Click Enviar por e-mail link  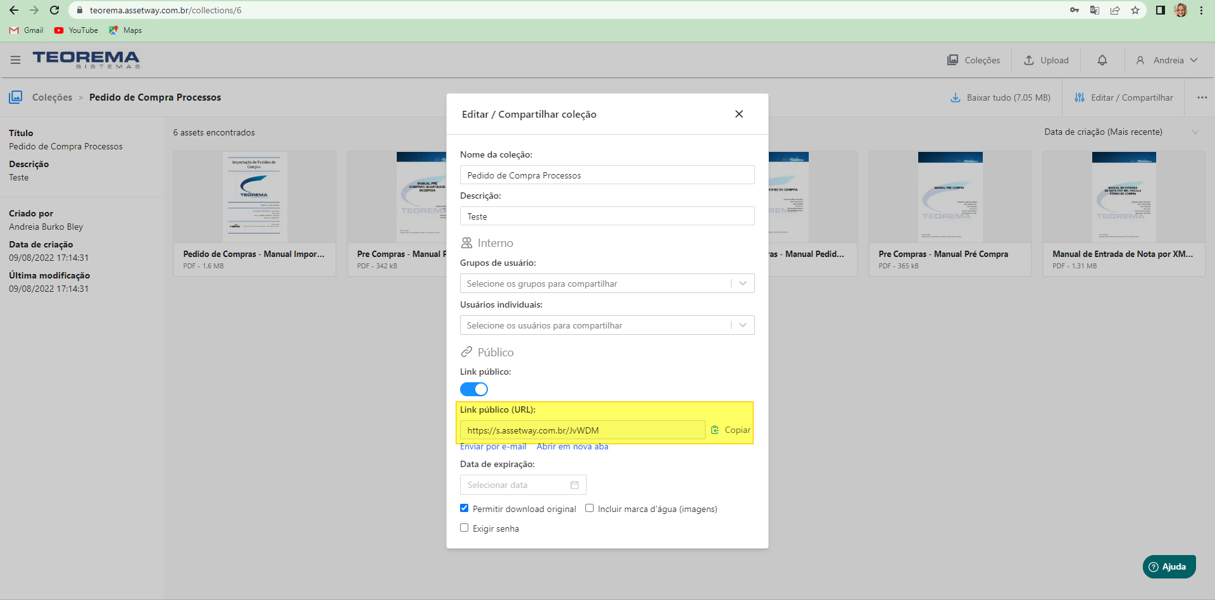click(x=493, y=446)
